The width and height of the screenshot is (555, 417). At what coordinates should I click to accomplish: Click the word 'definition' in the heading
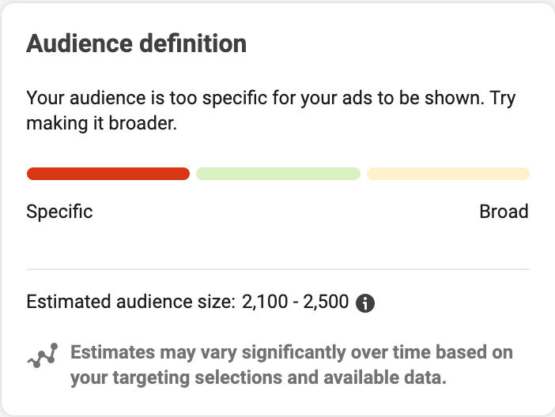point(193,43)
